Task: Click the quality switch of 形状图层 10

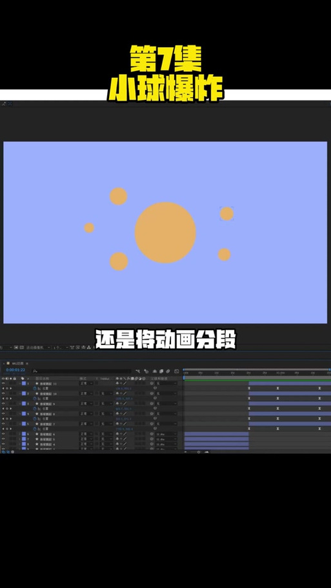Action: click(x=125, y=393)
